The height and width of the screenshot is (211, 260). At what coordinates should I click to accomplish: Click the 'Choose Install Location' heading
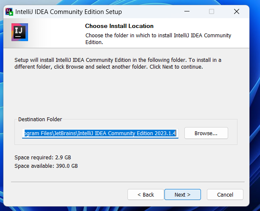119,26
